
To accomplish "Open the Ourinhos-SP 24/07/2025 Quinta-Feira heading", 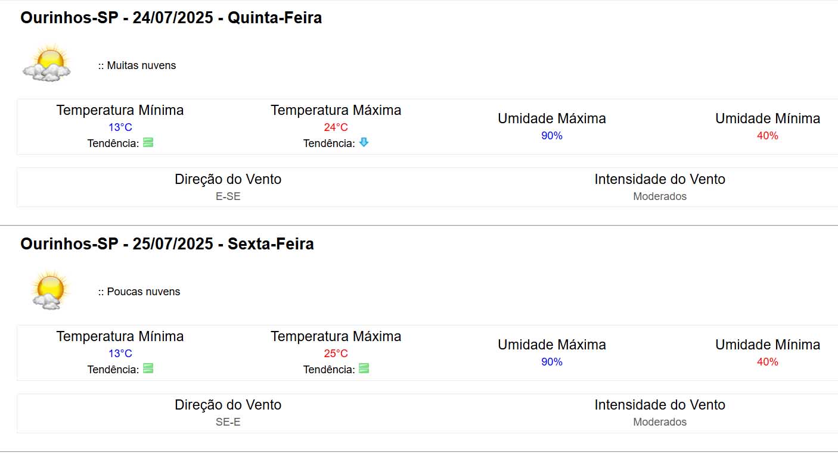I will point(171,18).
